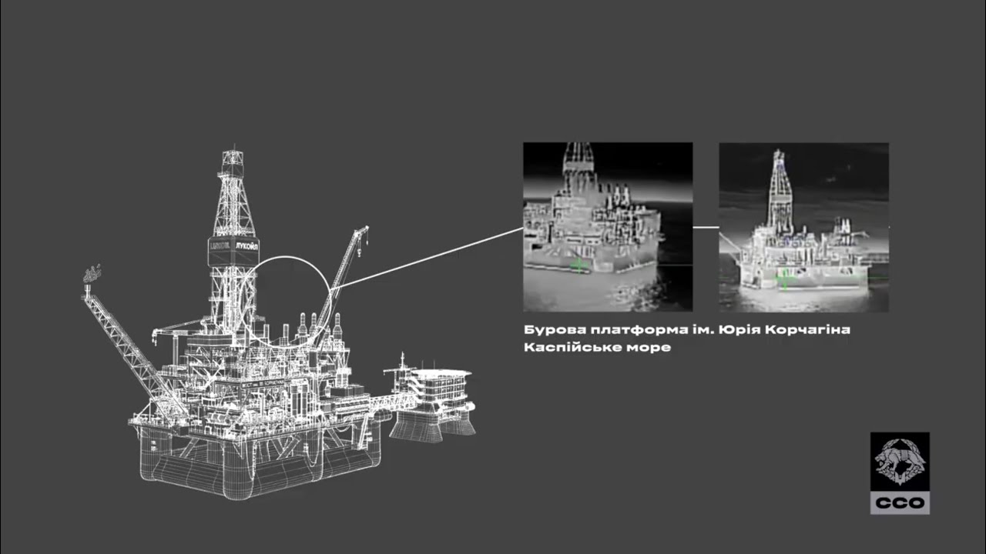Open the left thermal image thumbnail
986x554 pixels.
coord(608,227)
